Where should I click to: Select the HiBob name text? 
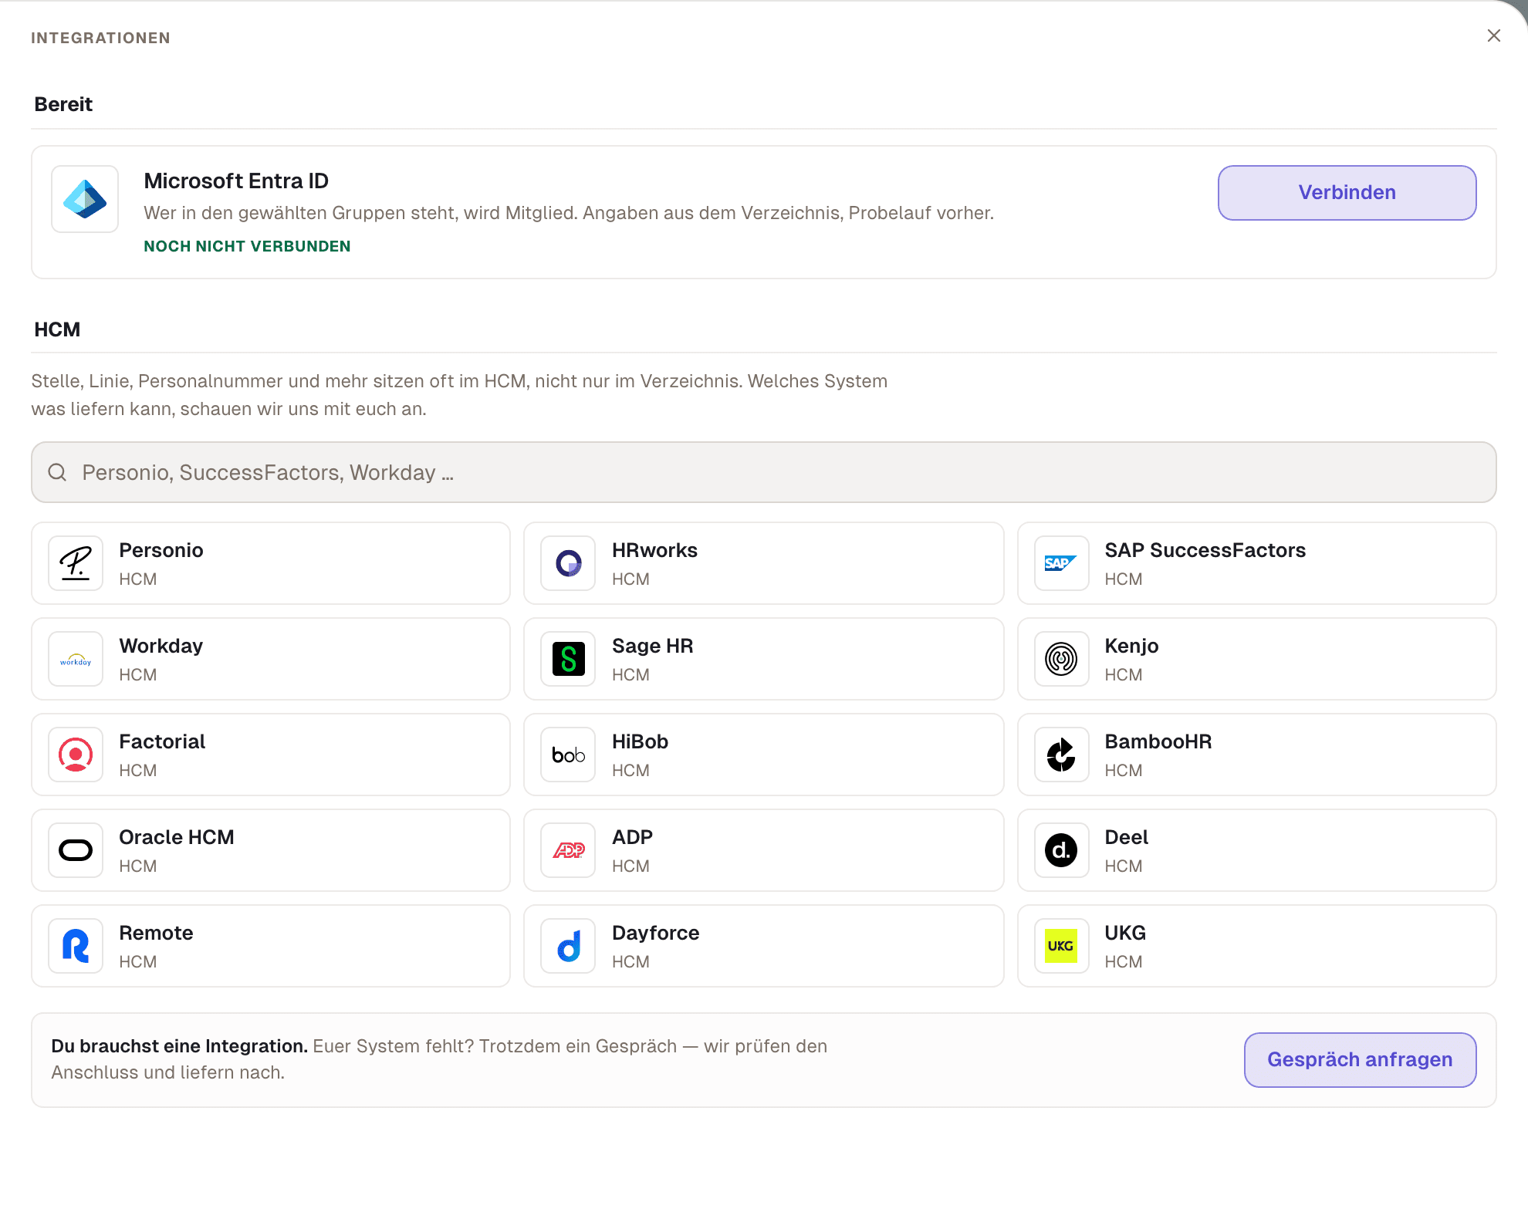[640, 741]
